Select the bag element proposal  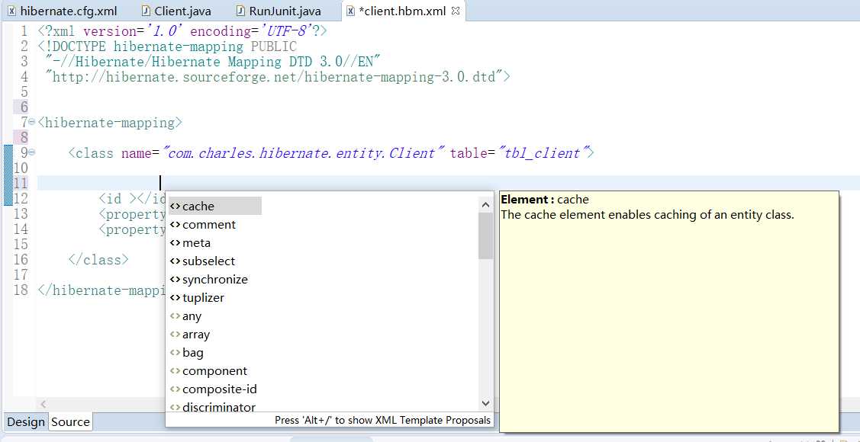click(x=192, y=353)
